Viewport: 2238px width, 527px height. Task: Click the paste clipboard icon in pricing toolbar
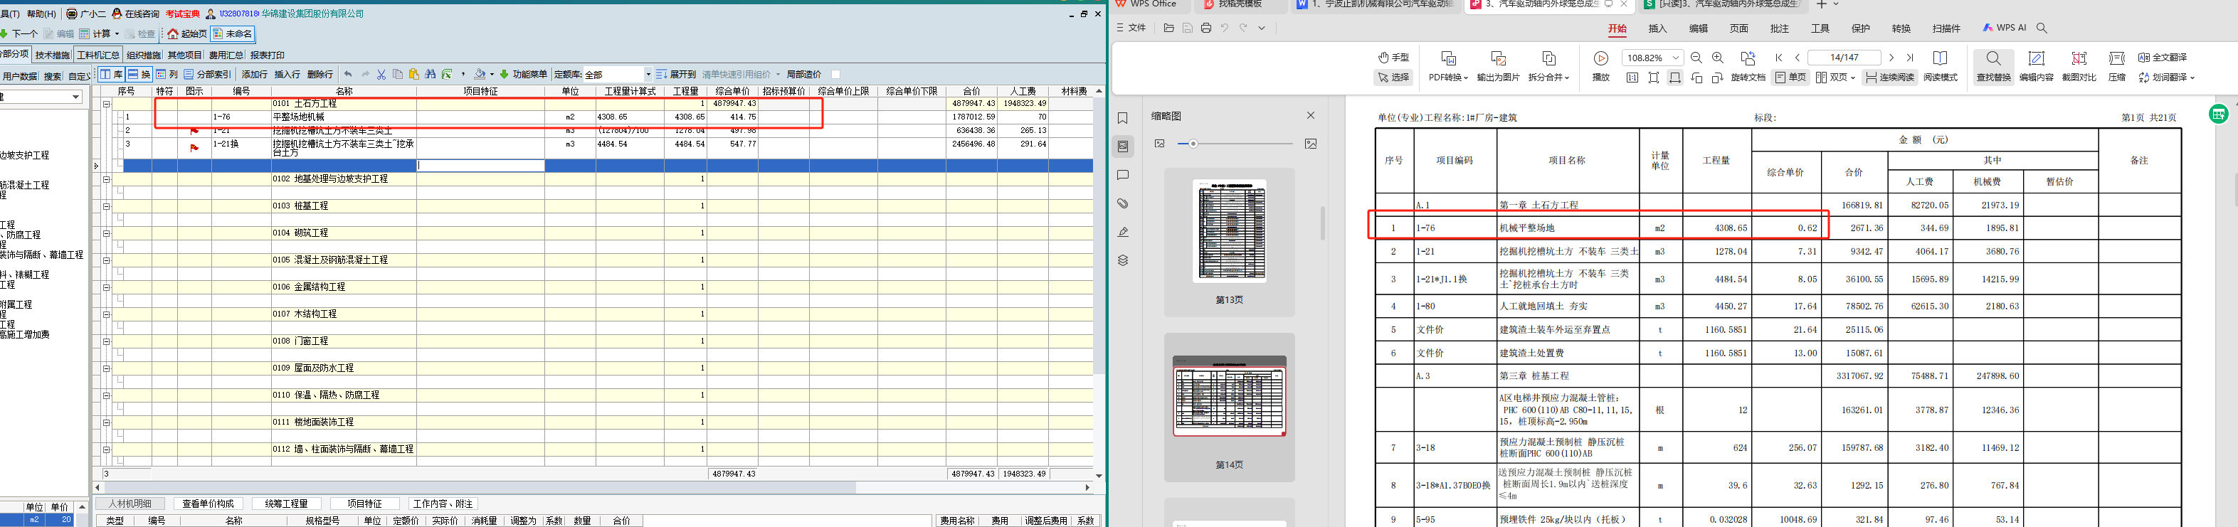click(x=414, y=75)
